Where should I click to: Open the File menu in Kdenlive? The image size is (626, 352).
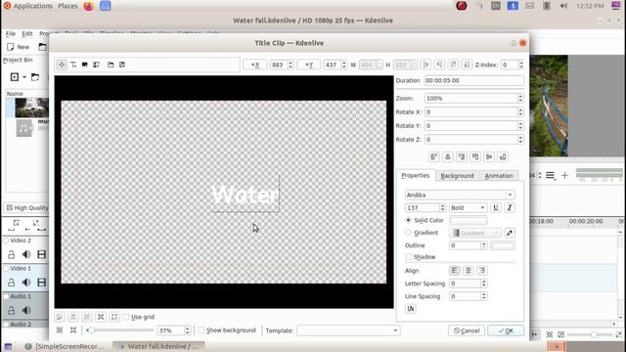coord(11,33)
